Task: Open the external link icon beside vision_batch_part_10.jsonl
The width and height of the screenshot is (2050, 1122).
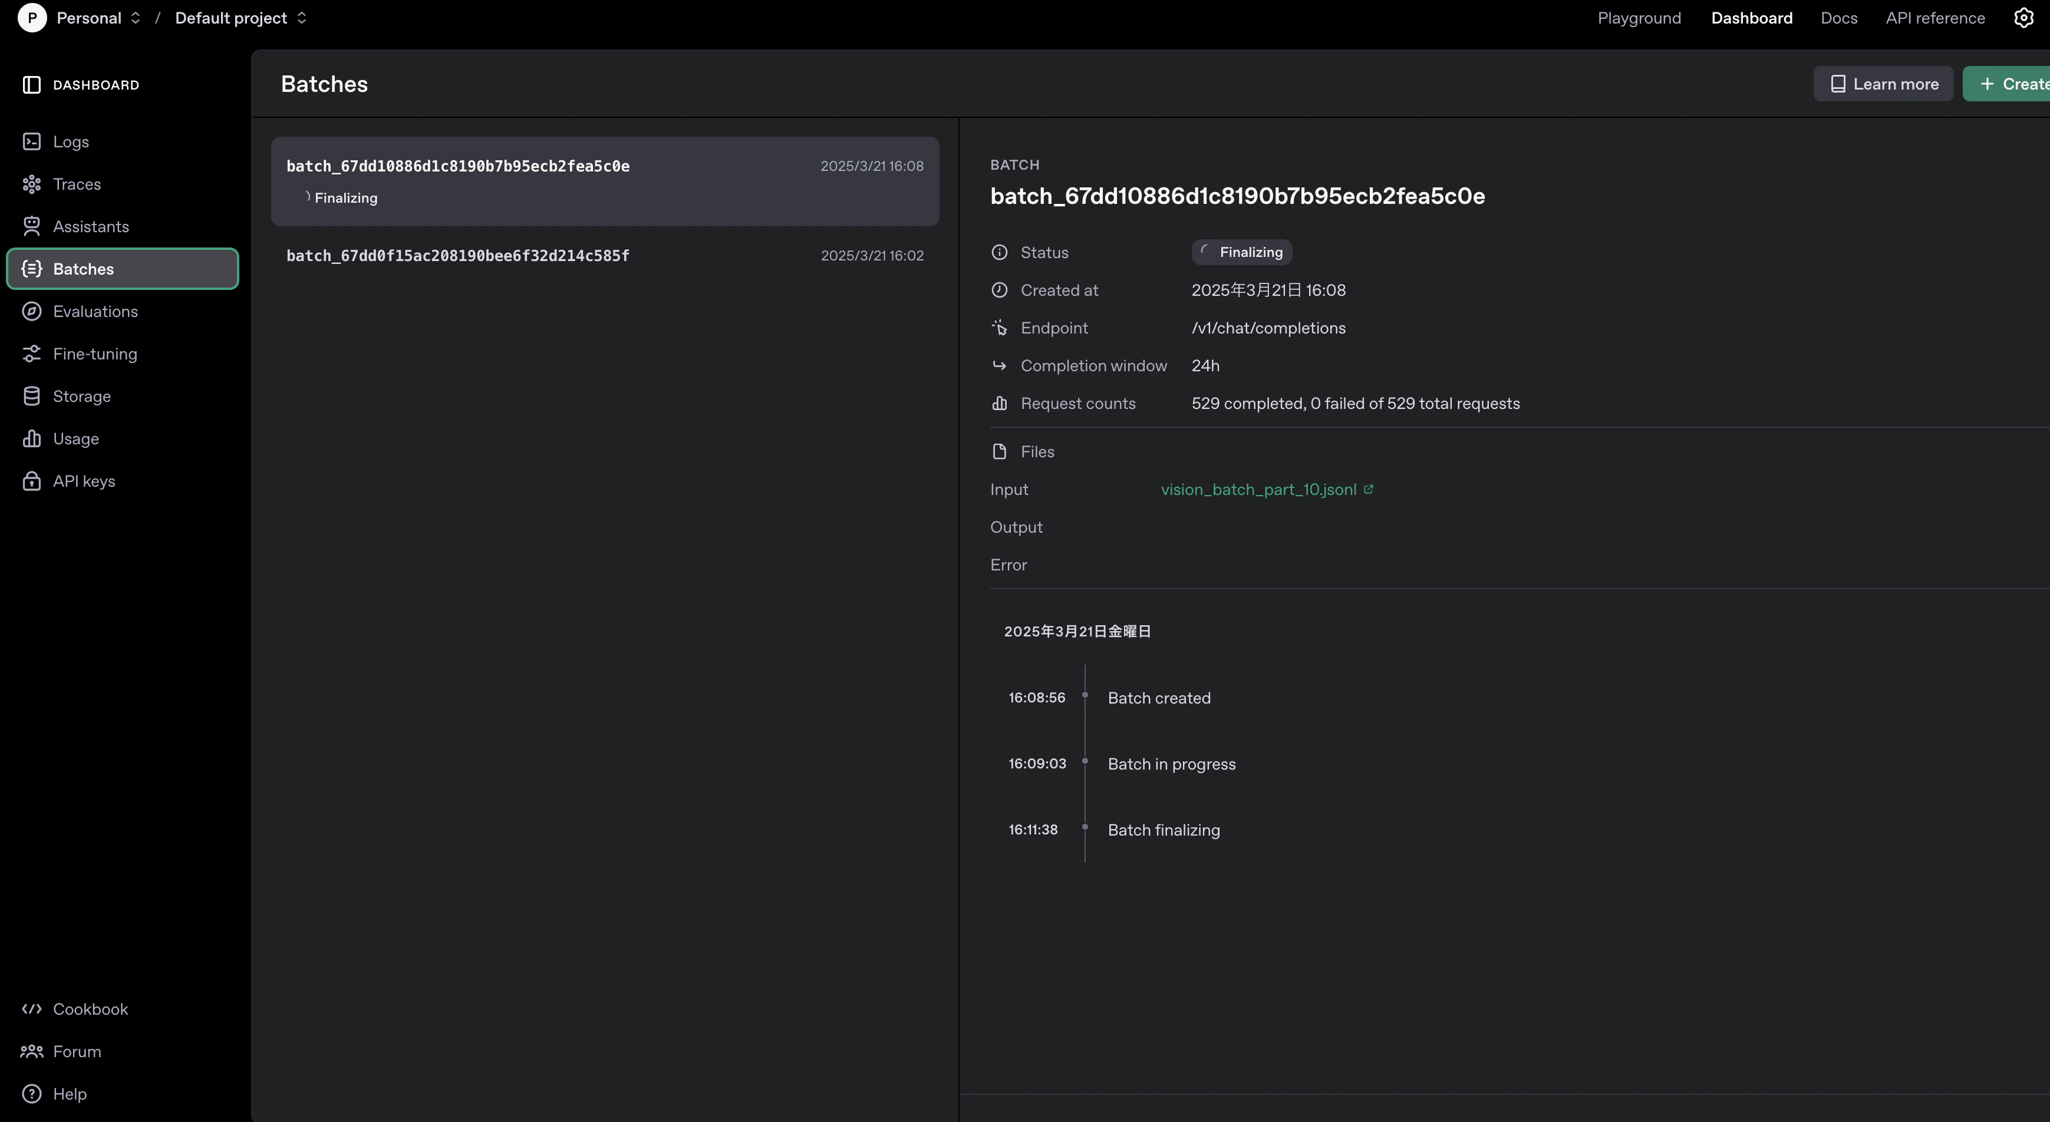Action: click(x=1368, y=489)
